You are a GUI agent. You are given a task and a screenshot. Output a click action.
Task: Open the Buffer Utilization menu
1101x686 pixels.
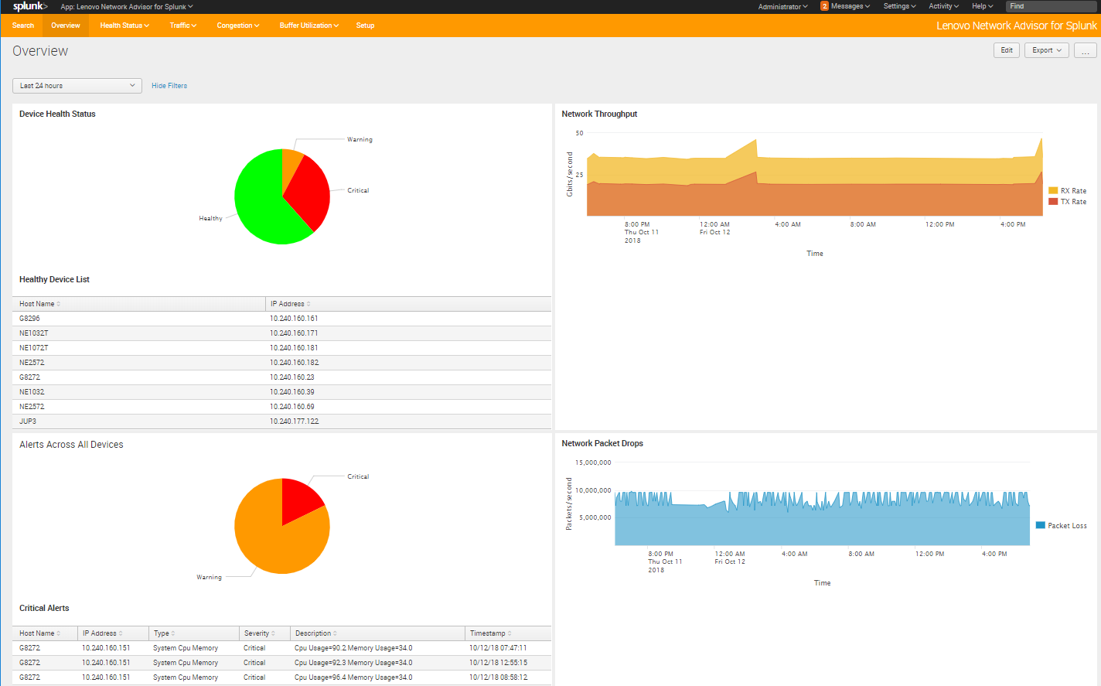click(309, 26)
